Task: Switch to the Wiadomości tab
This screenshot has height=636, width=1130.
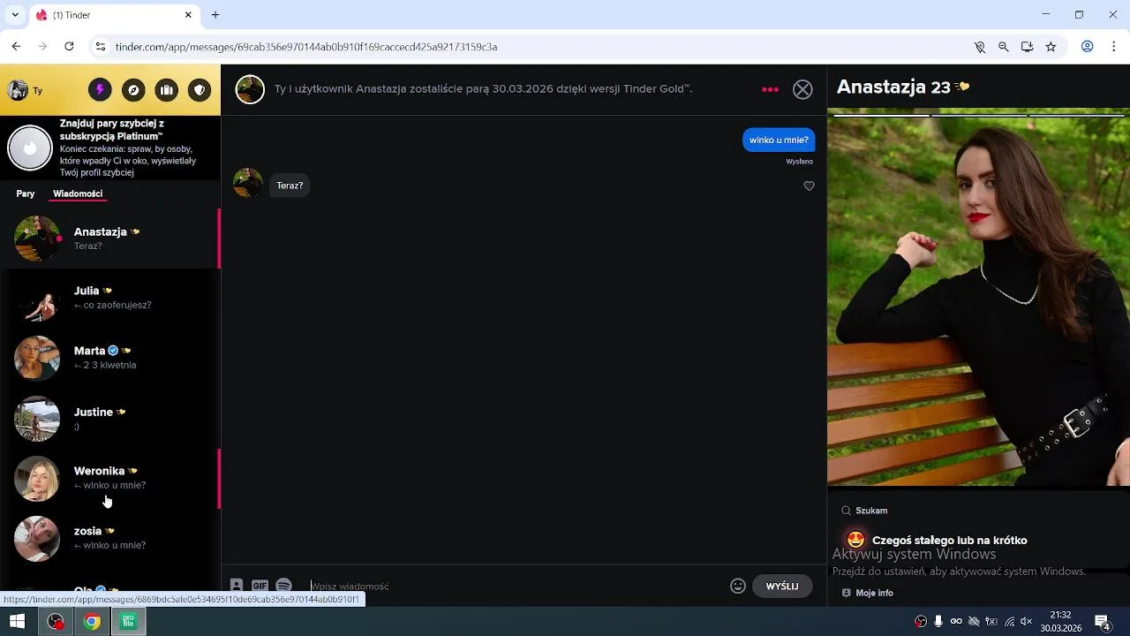Action: 78,193
